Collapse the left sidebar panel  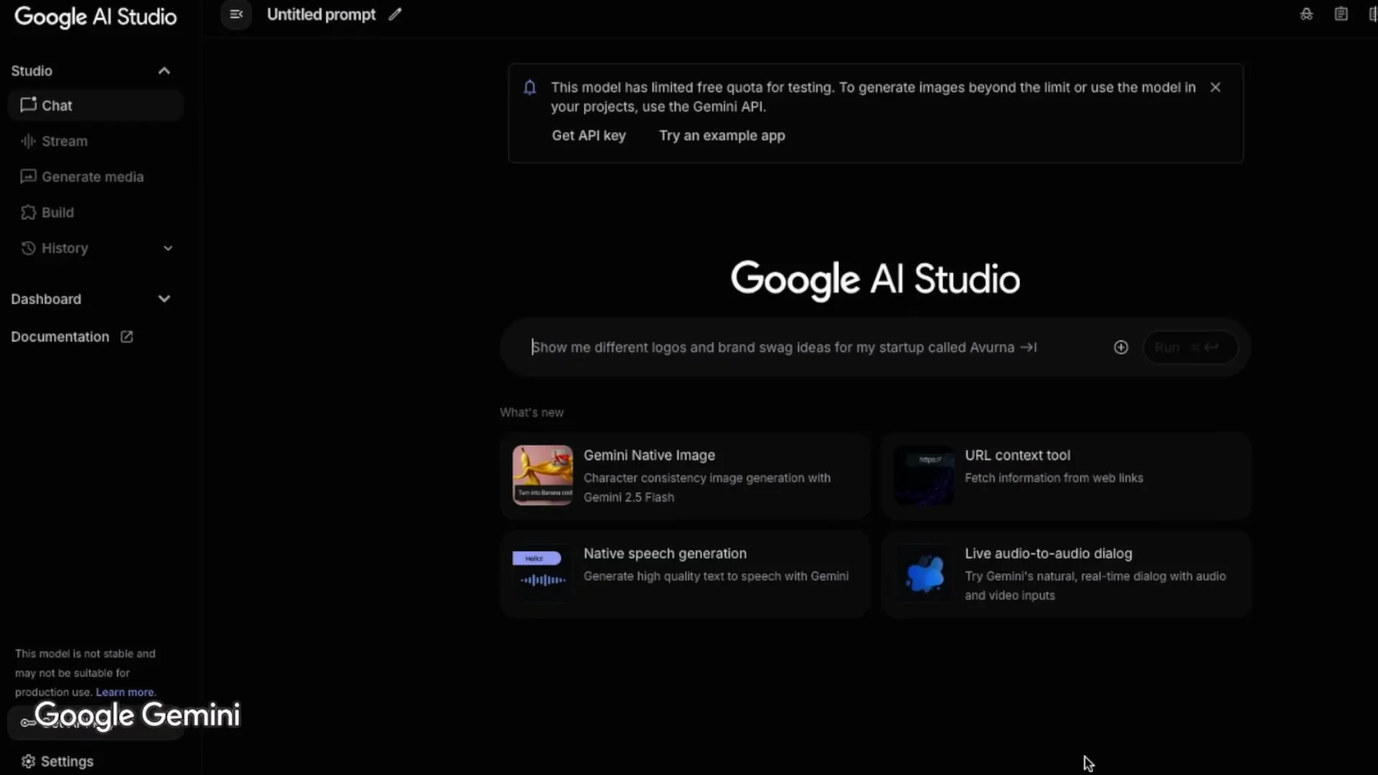pos(235,14)
